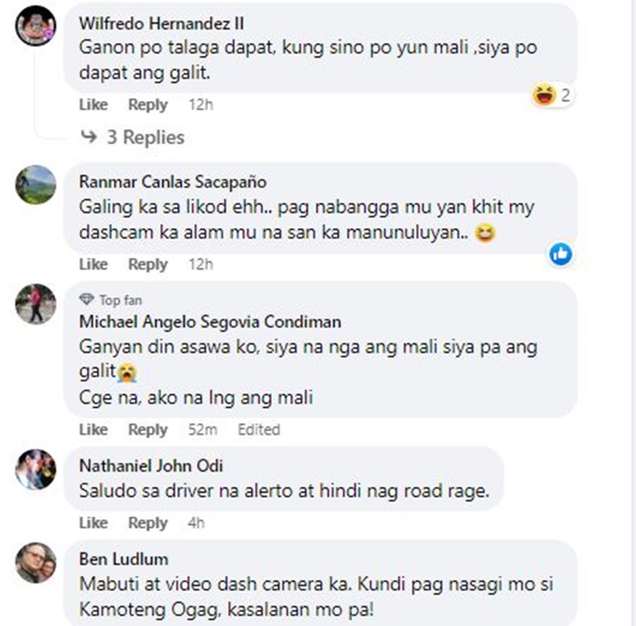The width and height of the screenshot is (636, 626).
Task: Open Wilfredo Hernandez II profile picture
Action: pyautogui.click(x=36, y=25)
